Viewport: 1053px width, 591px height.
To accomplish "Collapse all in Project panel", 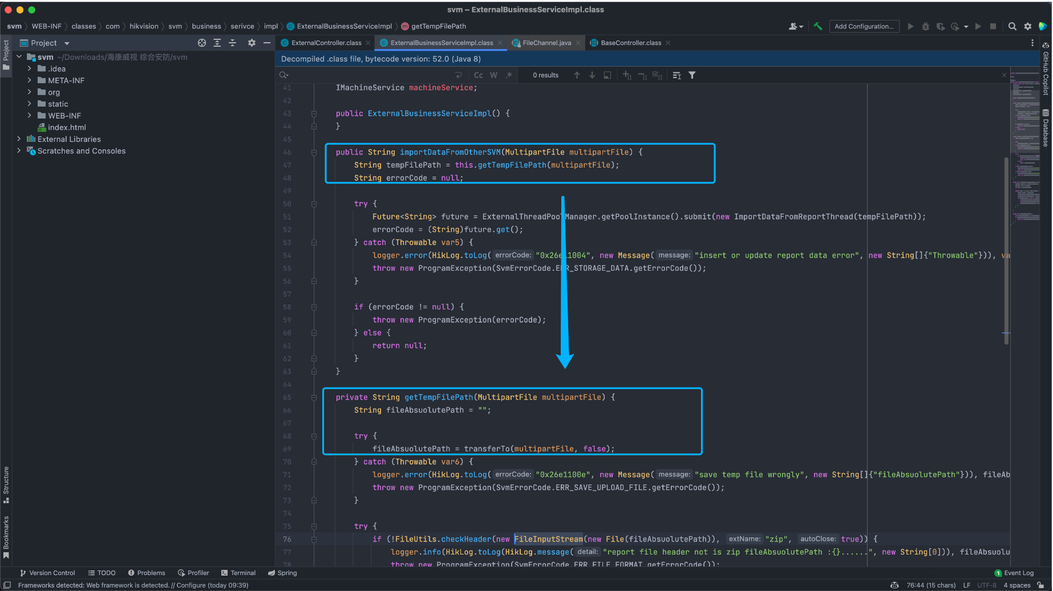I will 233,43.
